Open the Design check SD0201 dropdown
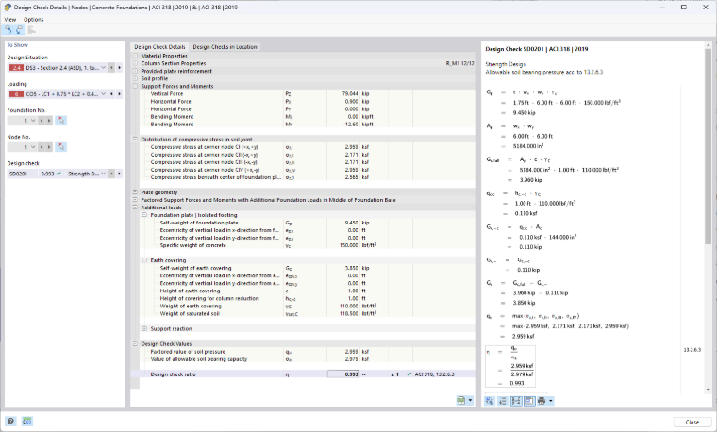Viewport: 717px width, 432px height. pos(104,174)
